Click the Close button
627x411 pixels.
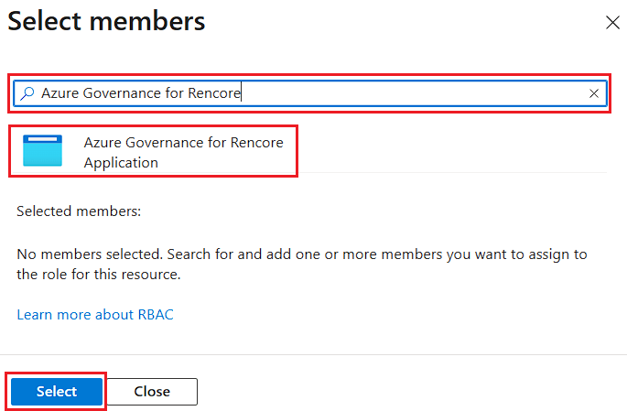point(152,392)
